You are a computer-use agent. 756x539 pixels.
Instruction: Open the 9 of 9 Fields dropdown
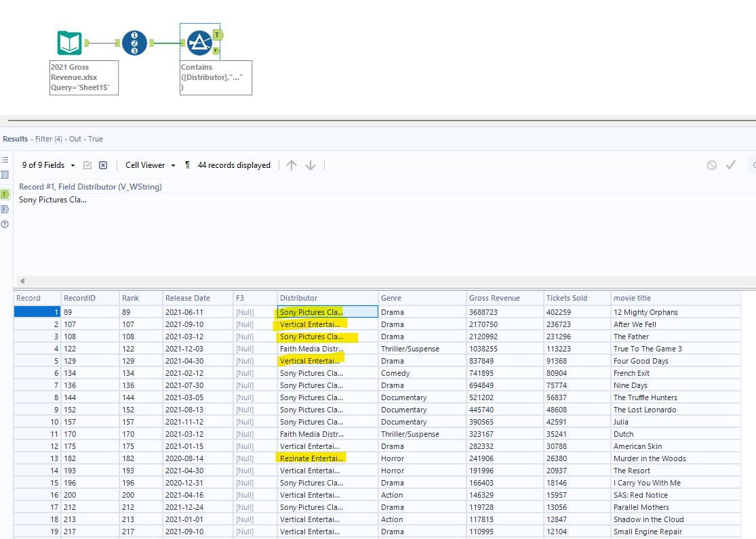click(x=47, y=165)
